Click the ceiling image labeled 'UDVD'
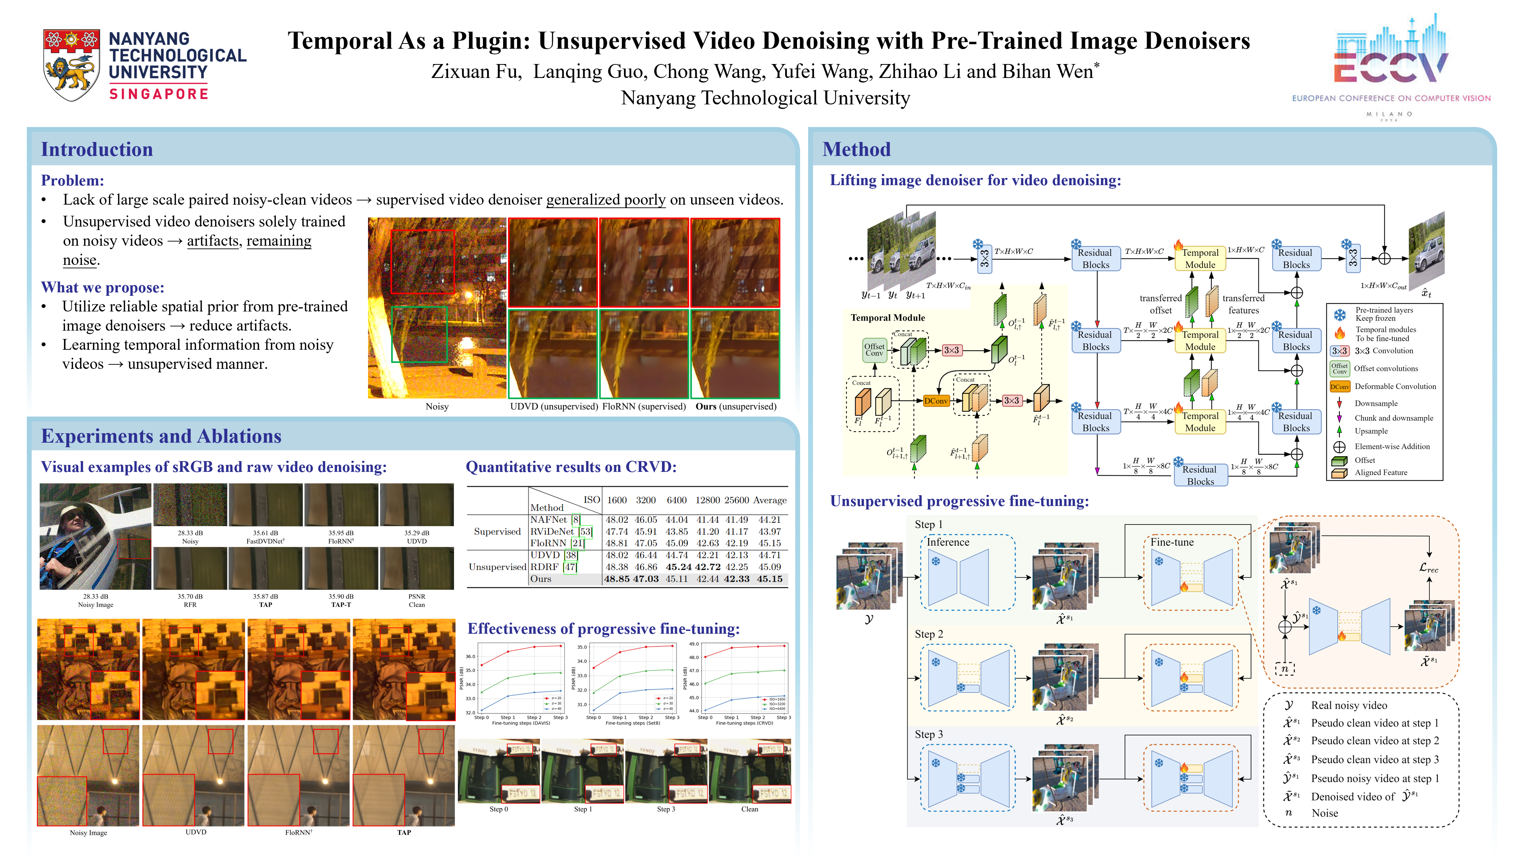 194,776
